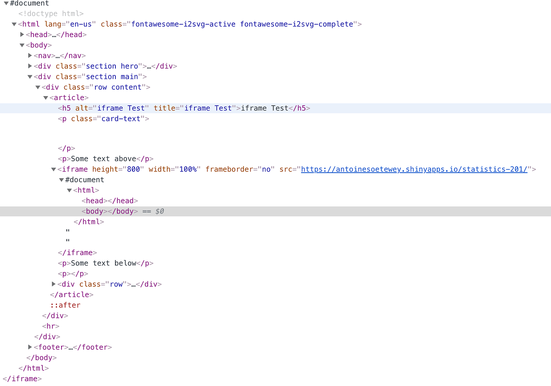The height and width of the screenshot is (386, 551).
Task: Expand the div with class 'section hero'
Action: tap(30, 66)
